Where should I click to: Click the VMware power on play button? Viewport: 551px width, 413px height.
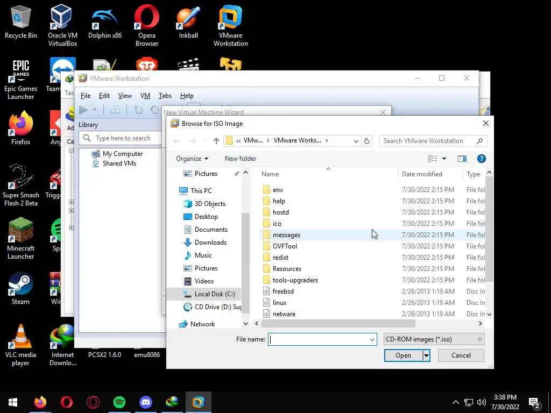(83, 110)
